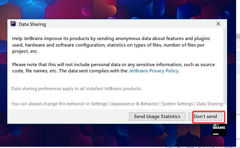240x148 pixels.
Task: Click 'Appearance & Behavior' text in the hint
Action: click(x=134, y=104)
